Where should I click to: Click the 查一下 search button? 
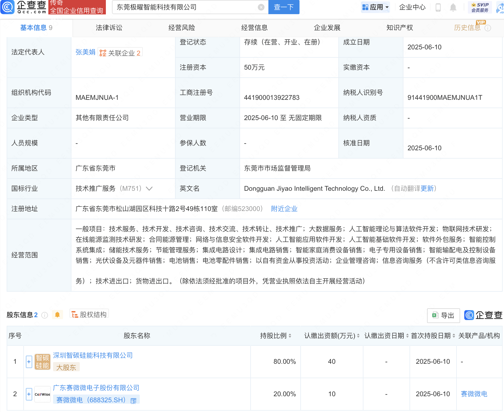(284, 7)
